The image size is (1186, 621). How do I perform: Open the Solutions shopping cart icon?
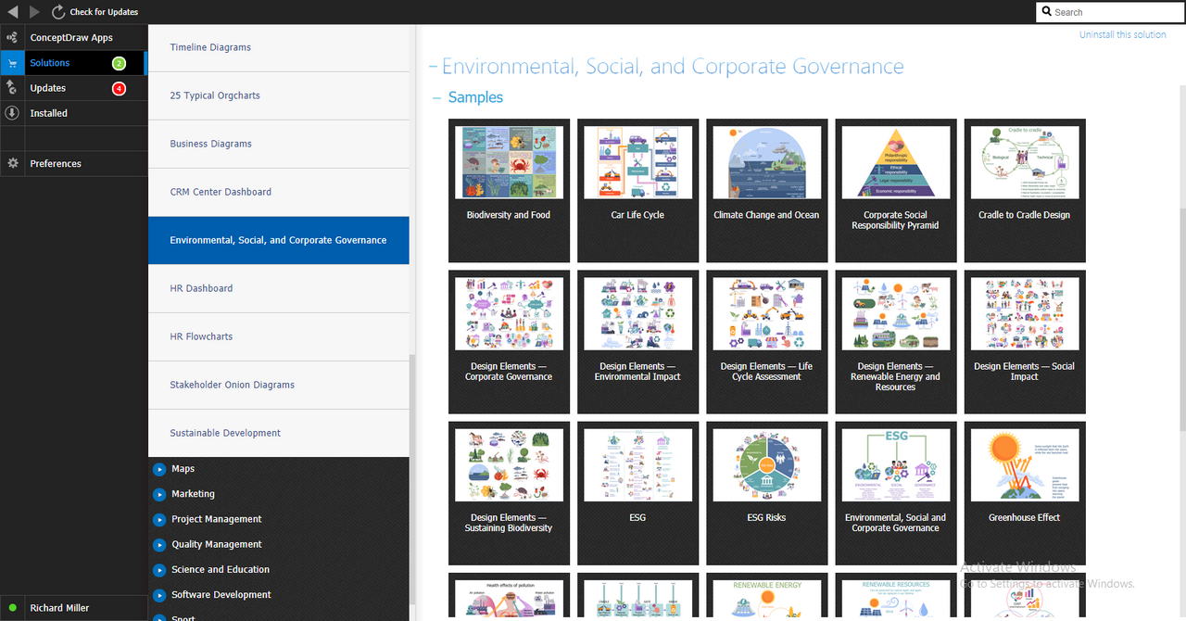coord(12,63)
